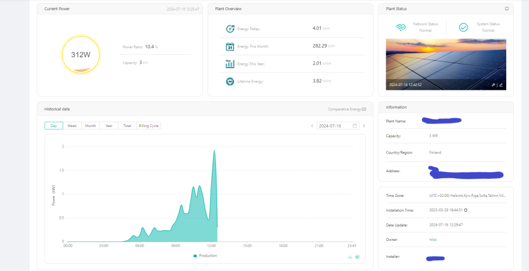Click the Plant Overview panel title
Image resolution: width=529 pixels, height=271 pixels.
[228, 9]
